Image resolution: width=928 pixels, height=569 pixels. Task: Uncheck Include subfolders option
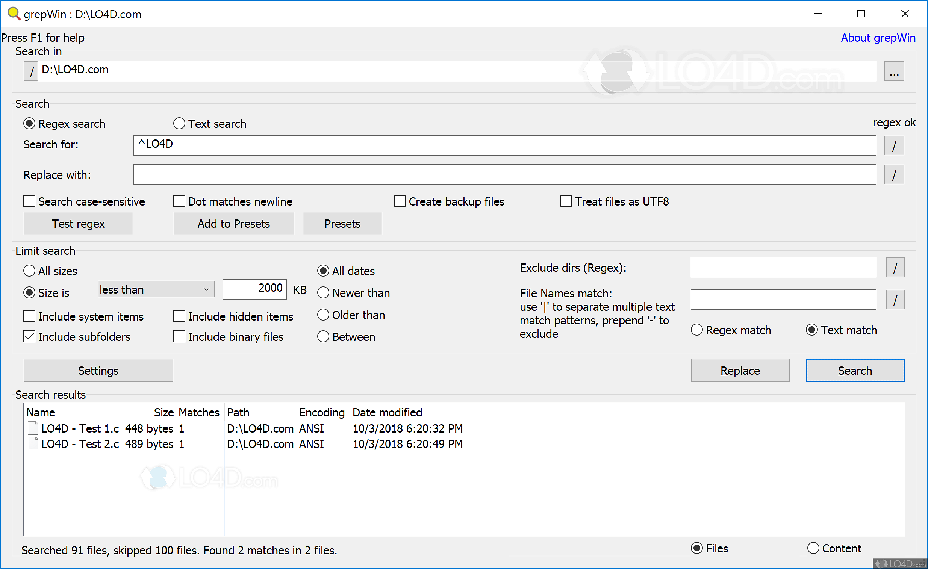point(29,337)
